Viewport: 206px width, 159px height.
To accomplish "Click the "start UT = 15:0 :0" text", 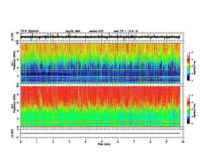I will [x=126, y=31].
